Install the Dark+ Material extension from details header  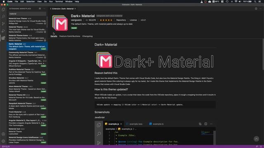click(74, 28)
